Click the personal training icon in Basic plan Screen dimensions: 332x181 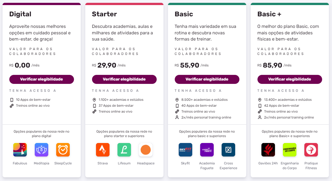click(177, 117)
